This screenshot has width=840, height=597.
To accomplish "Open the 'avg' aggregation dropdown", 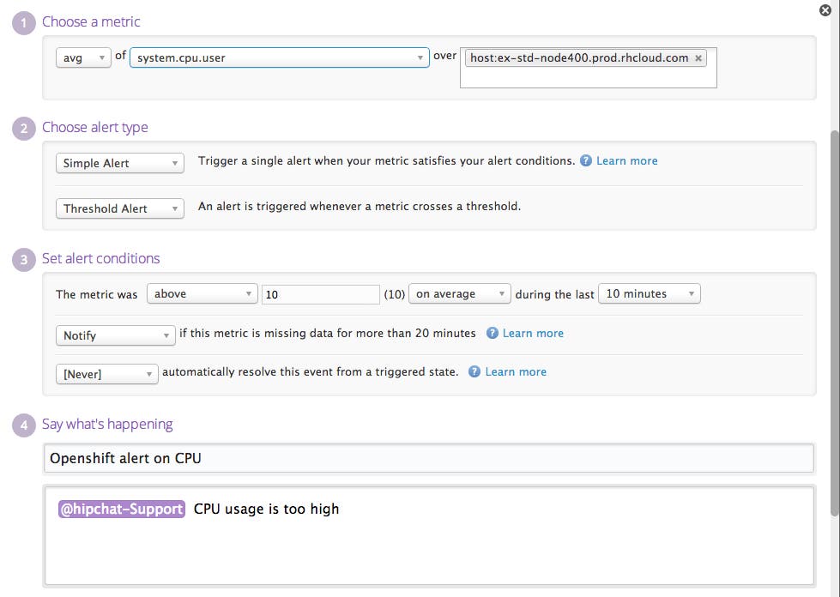I will click(83, 57).
